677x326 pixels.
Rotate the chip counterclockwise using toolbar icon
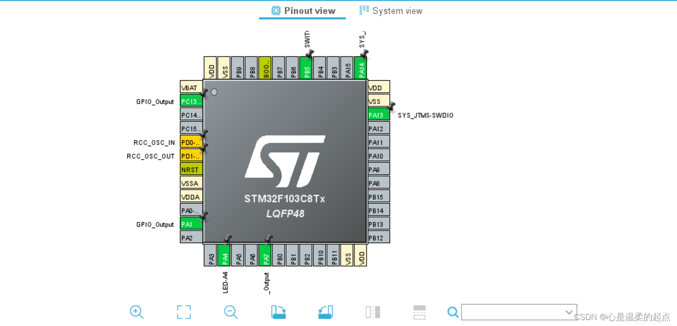(326, 312)
